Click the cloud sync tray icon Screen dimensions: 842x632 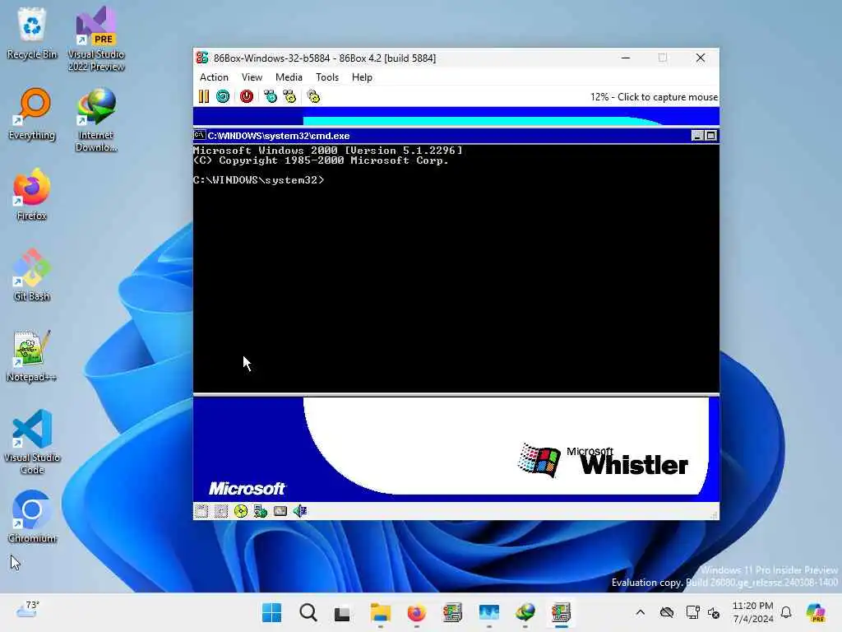667,612
